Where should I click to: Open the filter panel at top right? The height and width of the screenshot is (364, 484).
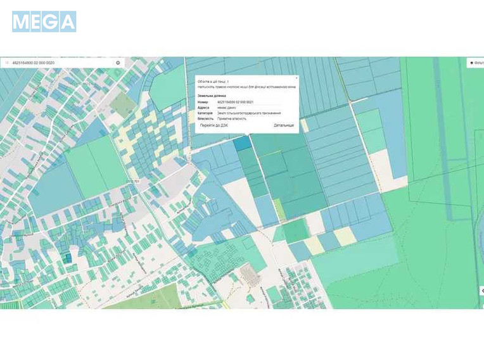475,63
